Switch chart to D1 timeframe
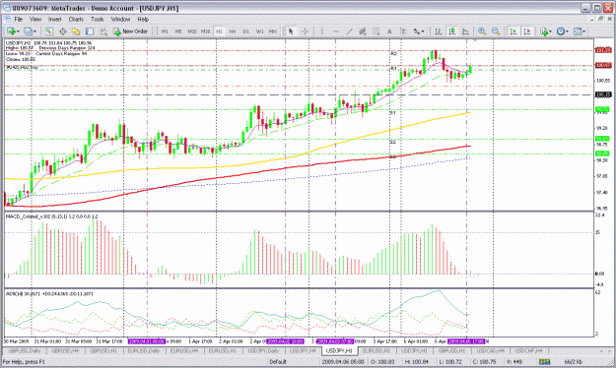Image resolution: width=616 pixels, height=368 pixels. click(246, 31)
